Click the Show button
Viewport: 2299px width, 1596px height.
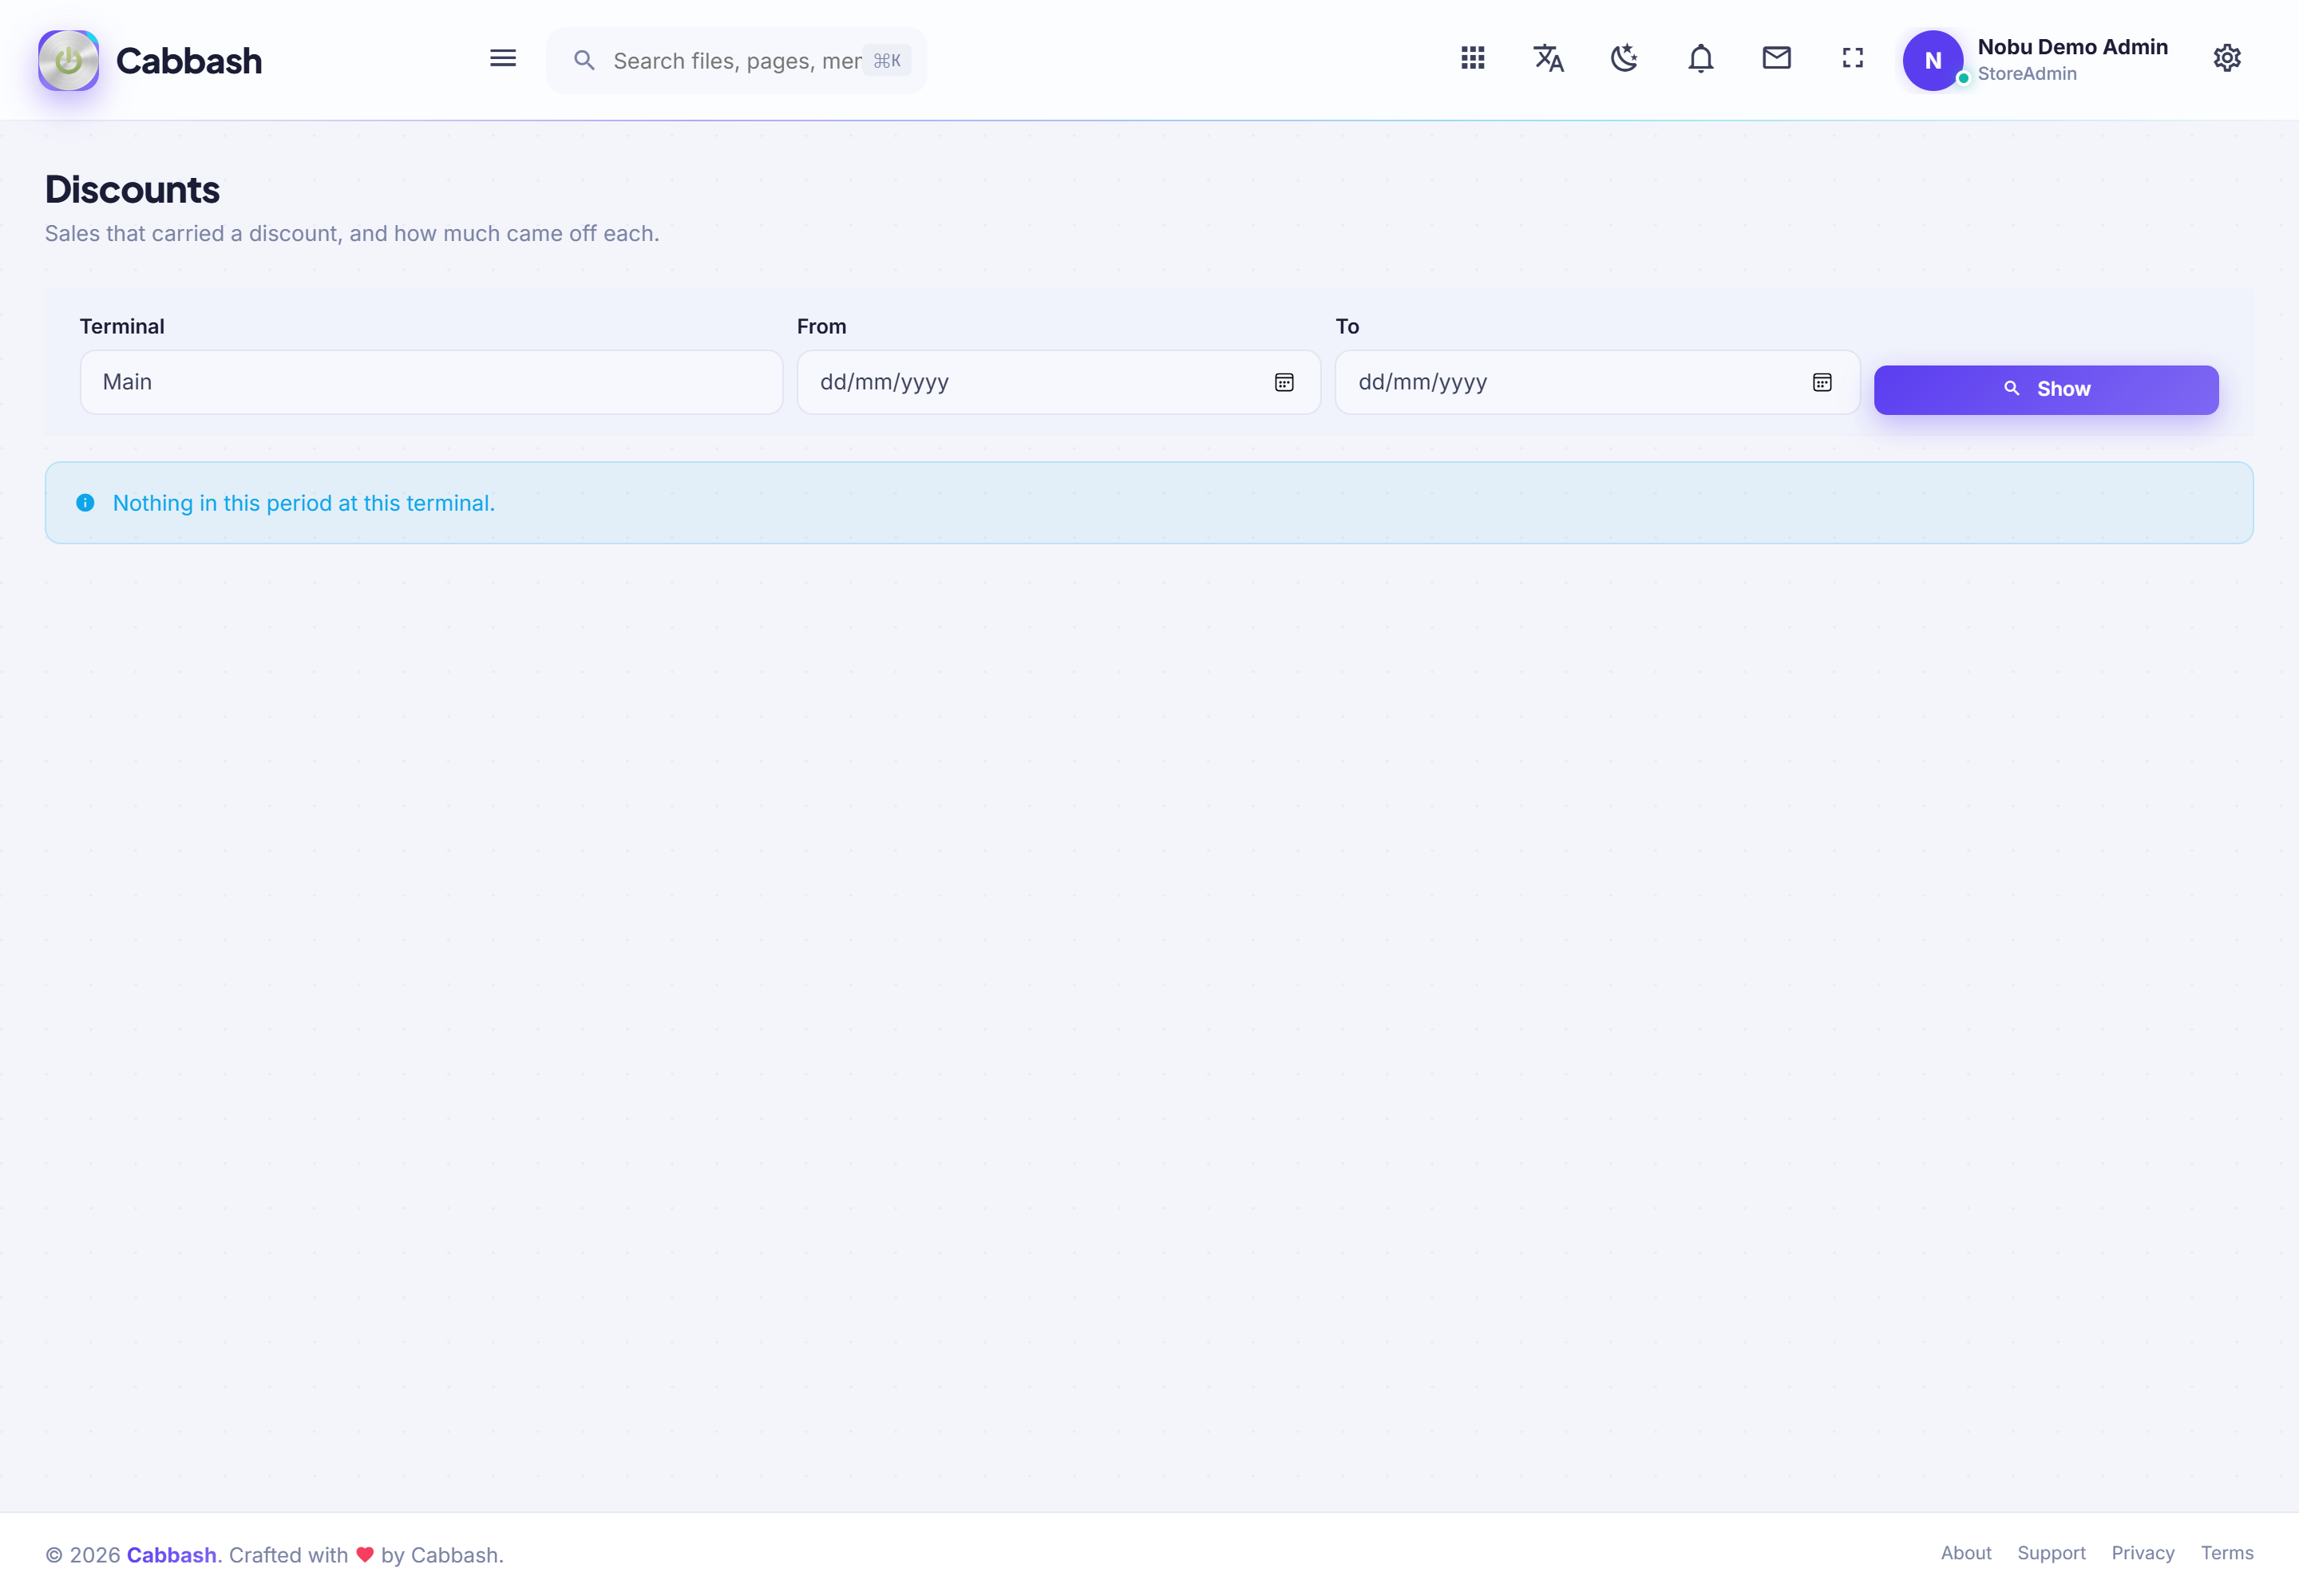click(2046, 389)
